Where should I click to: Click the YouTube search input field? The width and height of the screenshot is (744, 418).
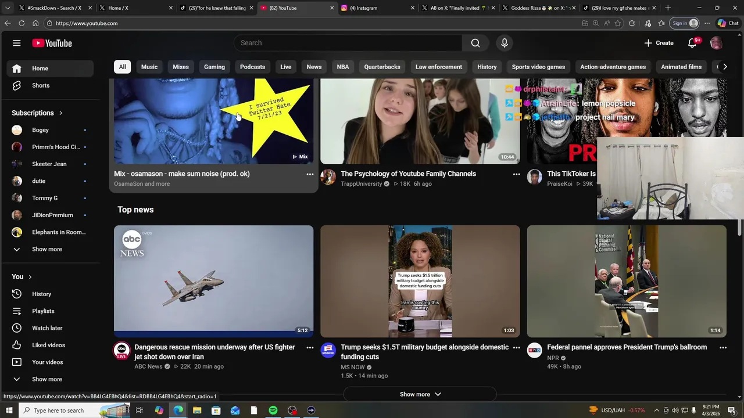(x=348, y=43)
